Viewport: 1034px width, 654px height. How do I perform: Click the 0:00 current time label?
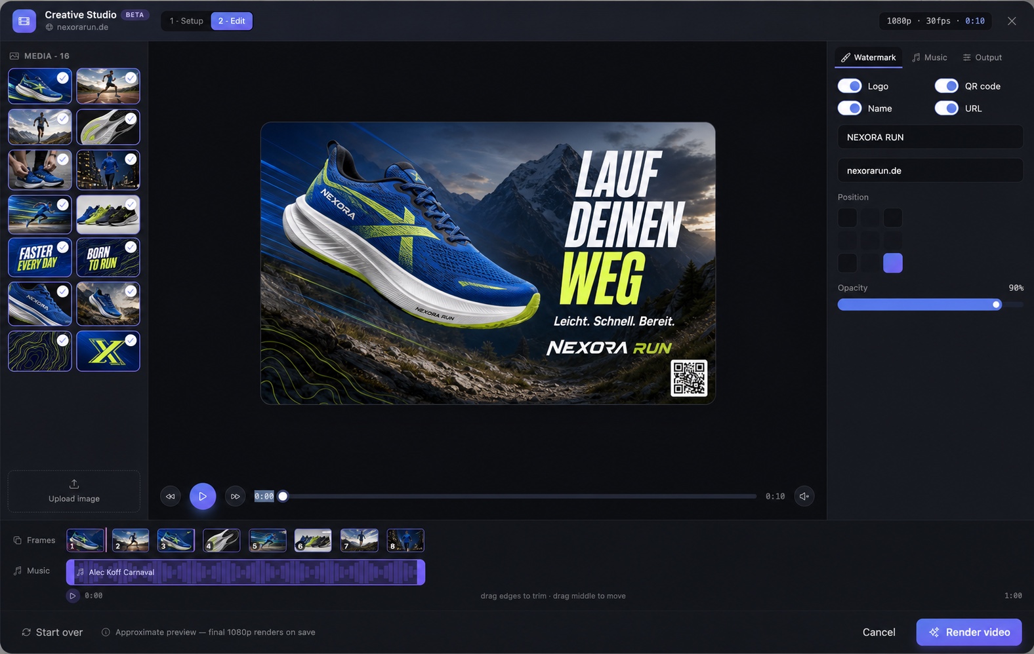(264, 497)
